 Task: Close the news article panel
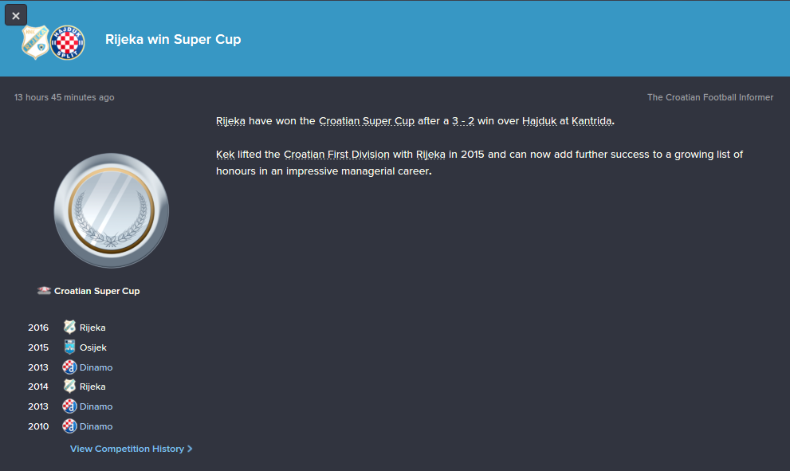(x=16, y=15)
